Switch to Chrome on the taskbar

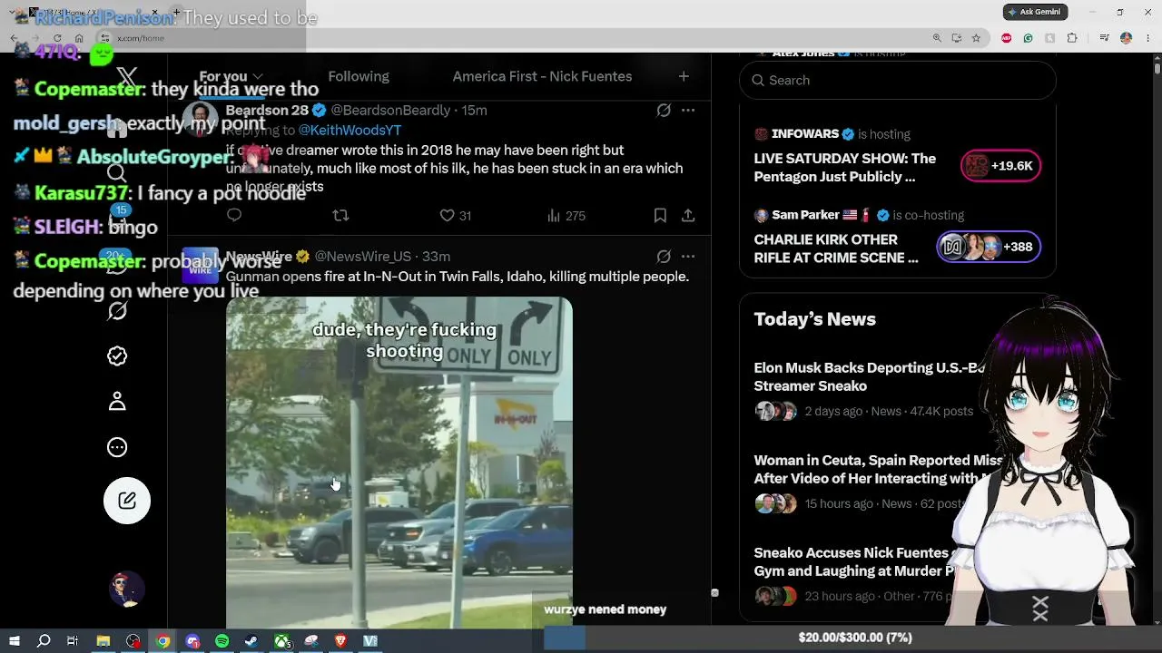pyautogui.click(x=162, y=641)
